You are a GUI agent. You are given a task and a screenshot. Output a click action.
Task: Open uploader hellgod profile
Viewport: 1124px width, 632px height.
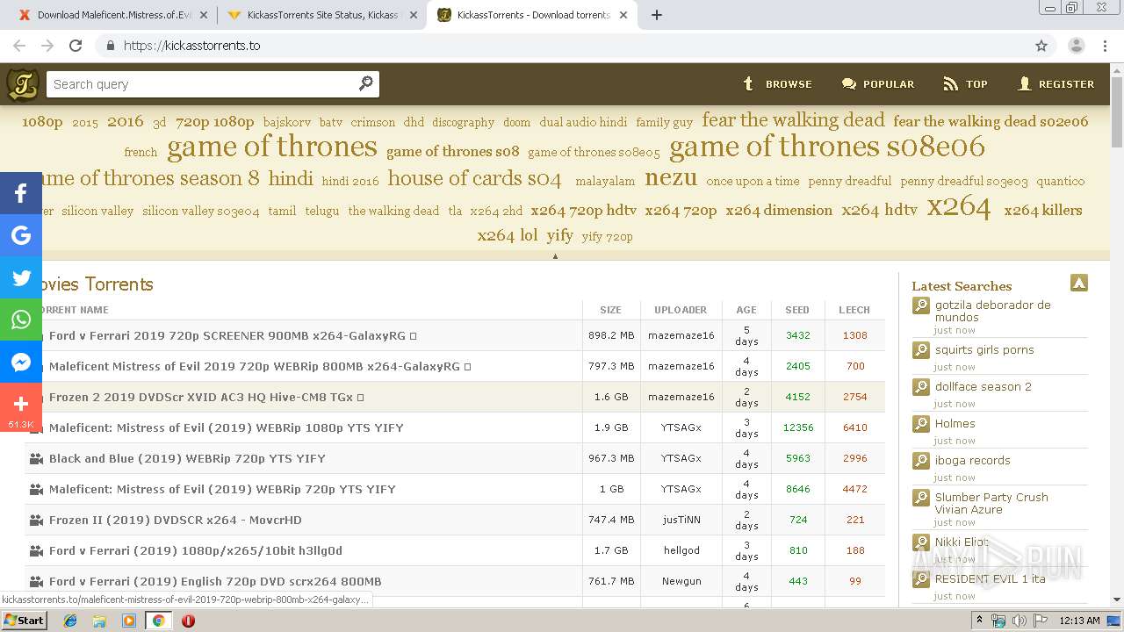coord(681,550)
